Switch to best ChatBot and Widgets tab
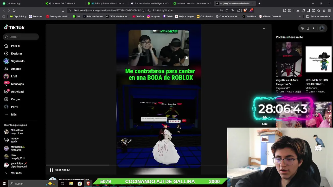This screenshot has height=187, width=333. [x=149, y=3]
